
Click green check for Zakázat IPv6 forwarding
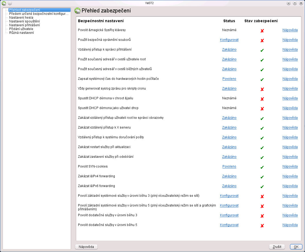(x=262, y=186)
